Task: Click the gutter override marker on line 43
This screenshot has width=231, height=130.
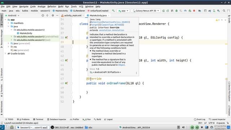Action: point(66,60)
